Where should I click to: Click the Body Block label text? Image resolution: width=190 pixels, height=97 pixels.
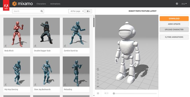point(9,50)
